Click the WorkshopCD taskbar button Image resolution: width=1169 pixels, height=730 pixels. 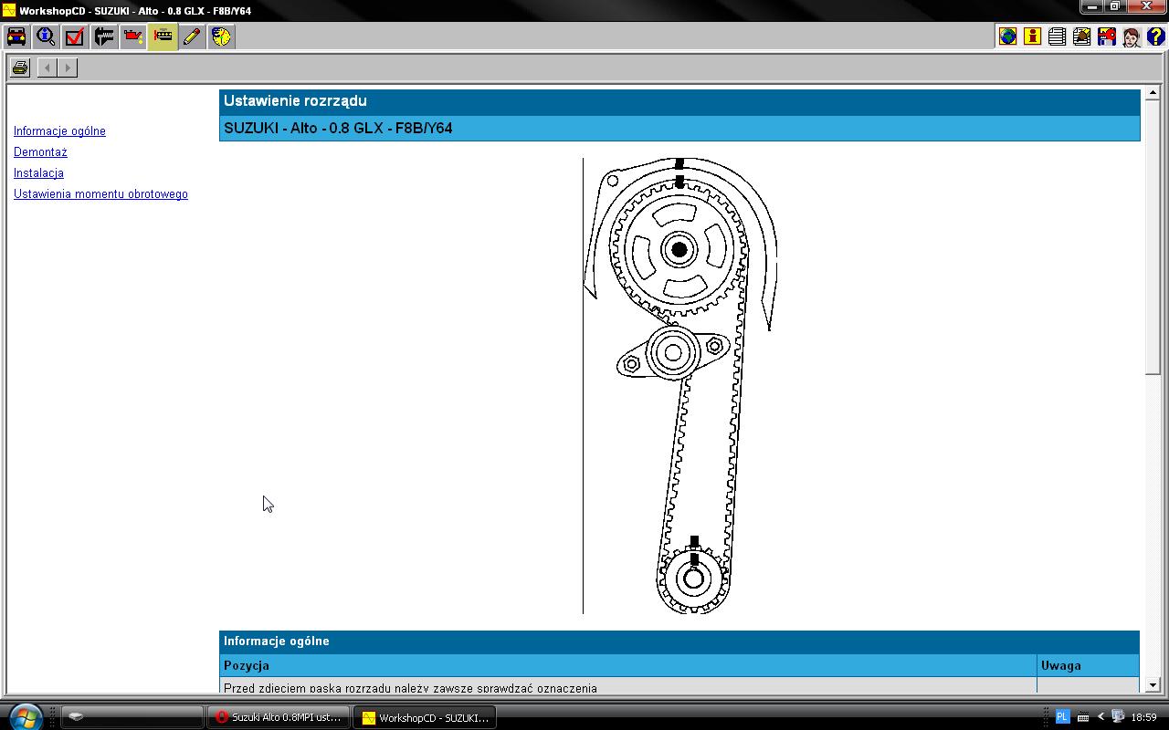click(x=425, y=717)
